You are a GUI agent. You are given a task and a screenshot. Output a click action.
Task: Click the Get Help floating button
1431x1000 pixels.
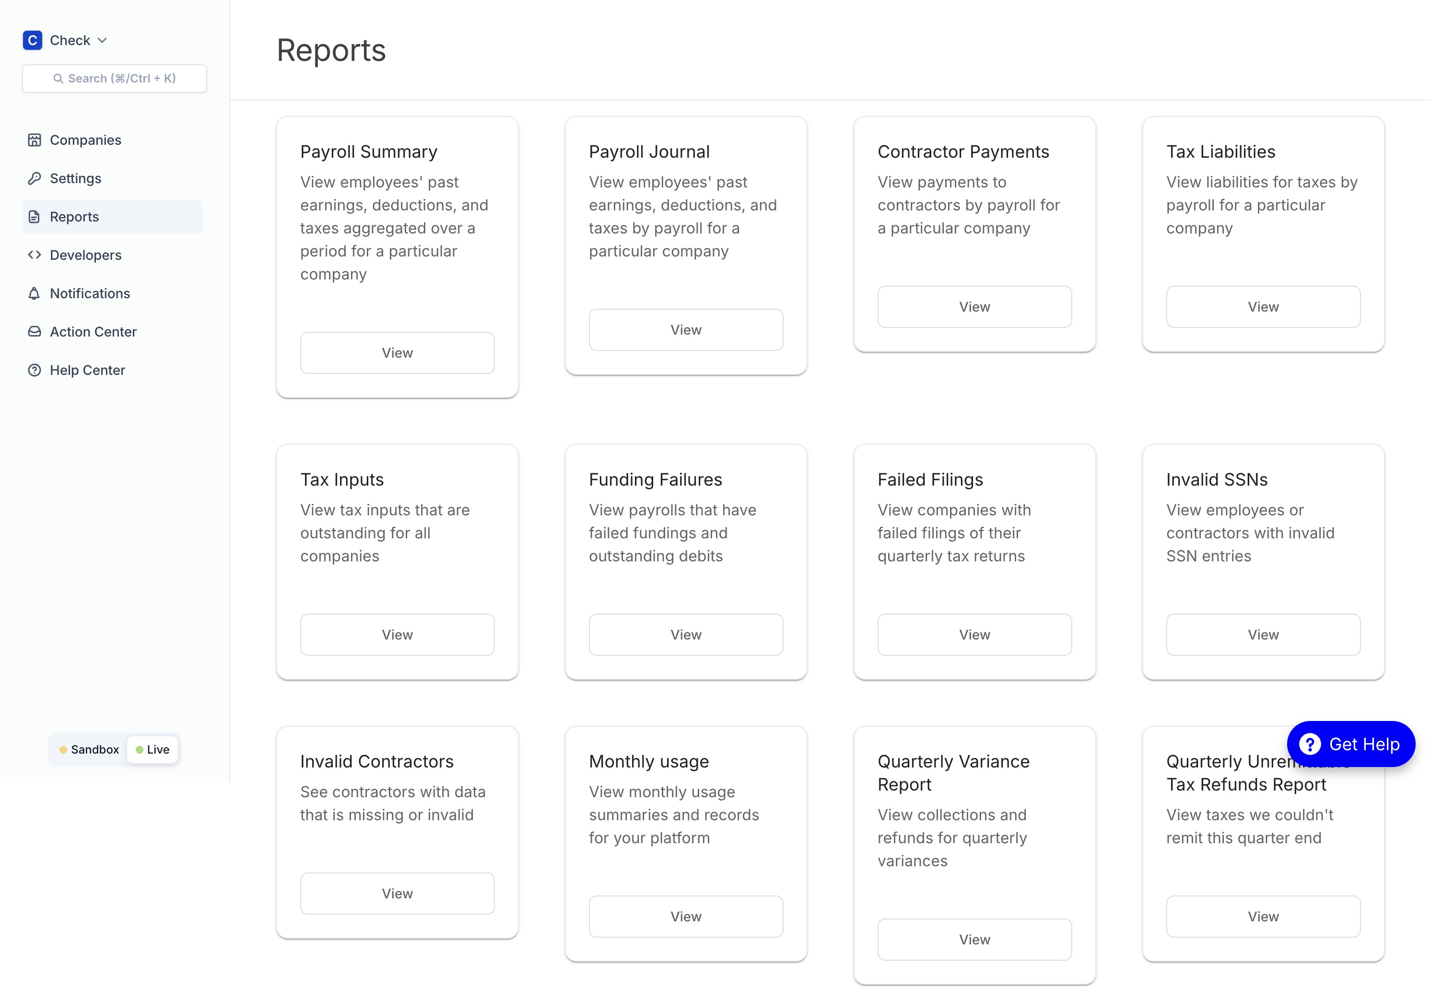1350,744
